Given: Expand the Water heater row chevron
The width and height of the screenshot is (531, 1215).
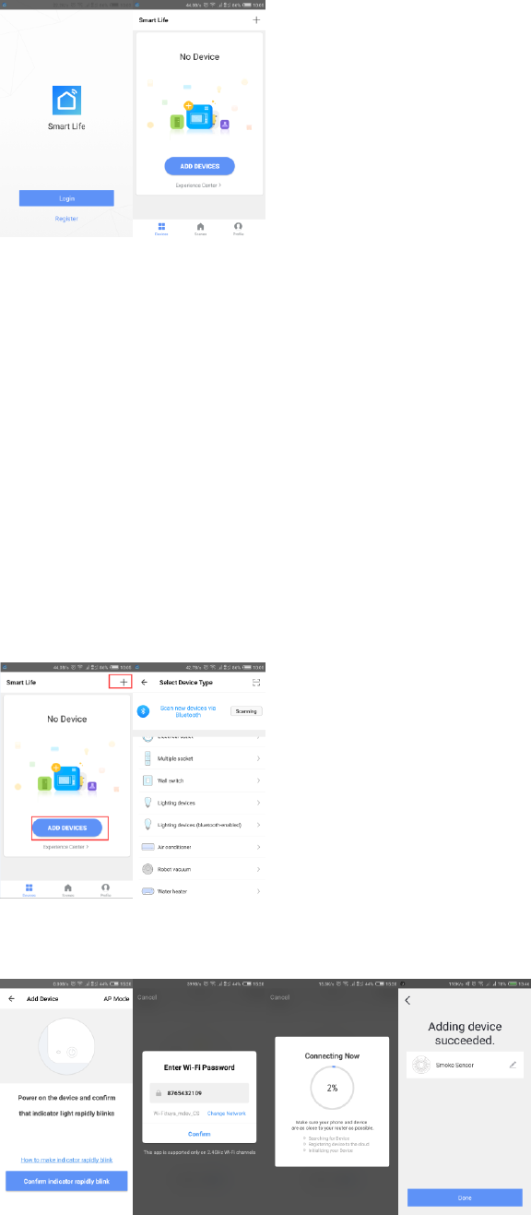Looking at the screenshot, I should pos(258,891).
